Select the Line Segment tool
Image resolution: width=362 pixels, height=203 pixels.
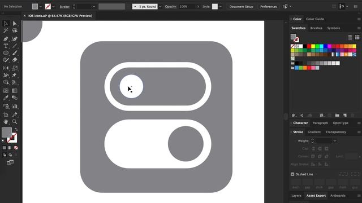[x=15, y=46]
